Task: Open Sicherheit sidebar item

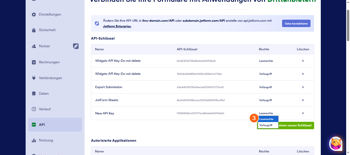Action: point(55,30)
